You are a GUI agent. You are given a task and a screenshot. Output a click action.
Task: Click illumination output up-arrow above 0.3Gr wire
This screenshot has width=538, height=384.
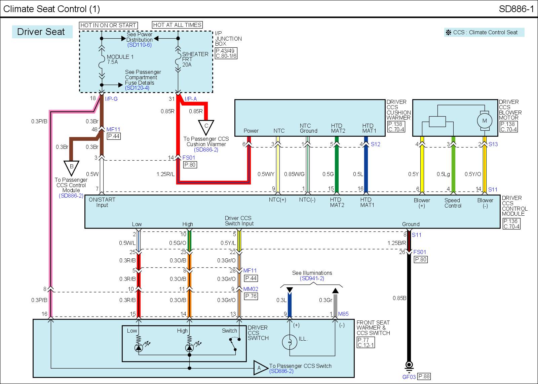point(335,290)
